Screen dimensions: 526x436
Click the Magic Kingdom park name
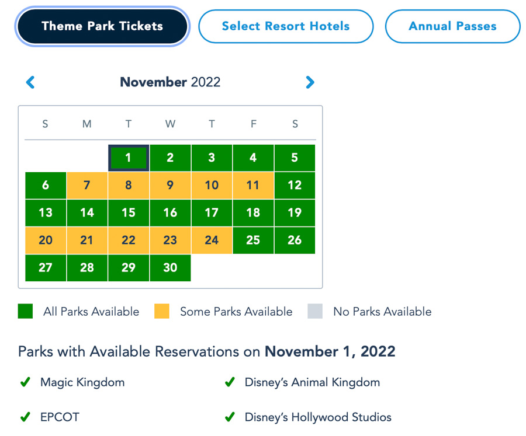(x=82, y=383)
